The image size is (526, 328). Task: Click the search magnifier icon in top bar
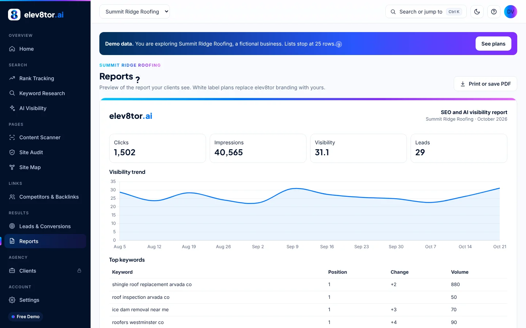point(393,12)
